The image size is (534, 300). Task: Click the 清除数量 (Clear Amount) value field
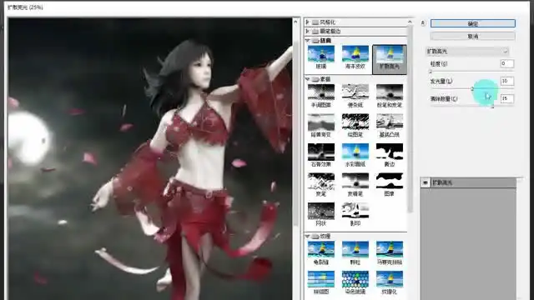[506, 98]
